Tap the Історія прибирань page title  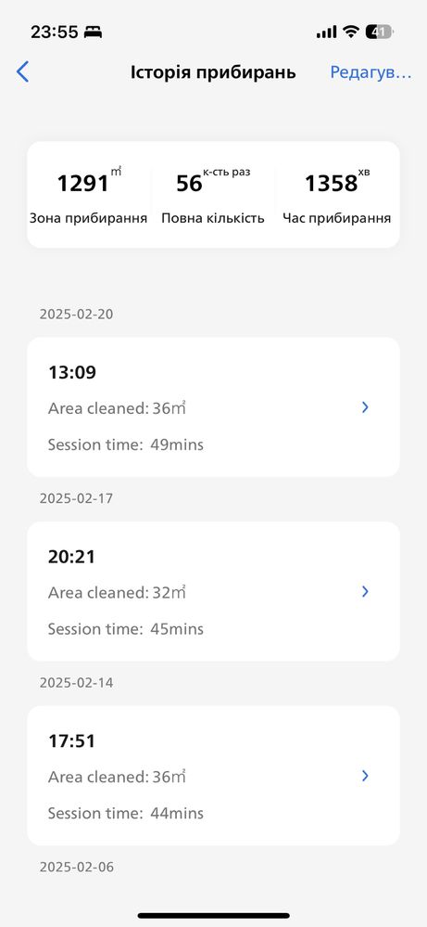[213, 72]
